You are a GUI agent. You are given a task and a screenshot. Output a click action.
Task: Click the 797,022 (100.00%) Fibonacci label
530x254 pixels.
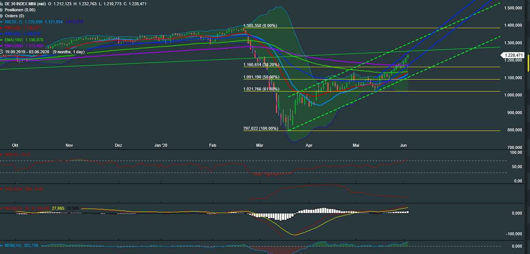260,128
